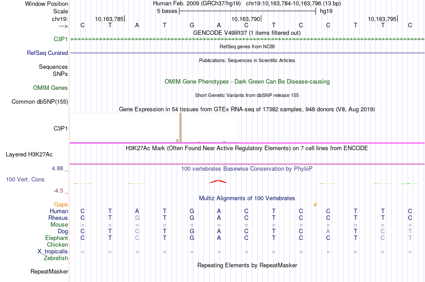This screenshot has height=282, width=425.
Task: Click the black C3P1 GTEx expression label
Action: 61,128
